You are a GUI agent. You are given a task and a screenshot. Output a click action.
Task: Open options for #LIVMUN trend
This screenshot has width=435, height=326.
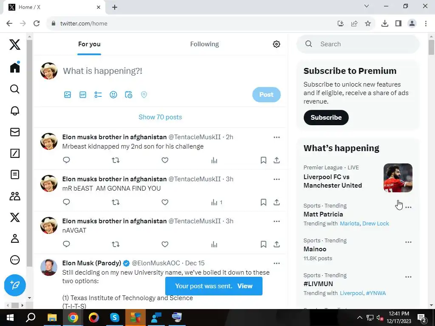[408, 277]
